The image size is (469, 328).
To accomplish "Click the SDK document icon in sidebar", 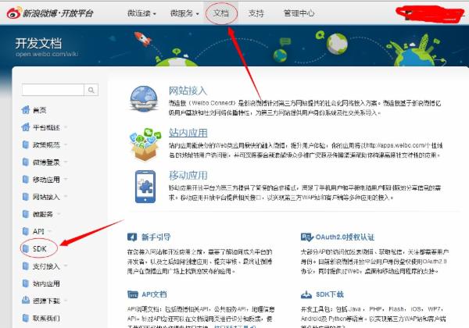I will click(x=26, y=248).
